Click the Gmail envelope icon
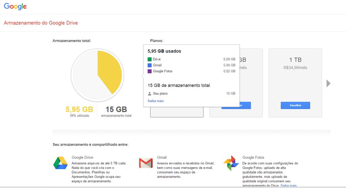 (x=146, y=163)
